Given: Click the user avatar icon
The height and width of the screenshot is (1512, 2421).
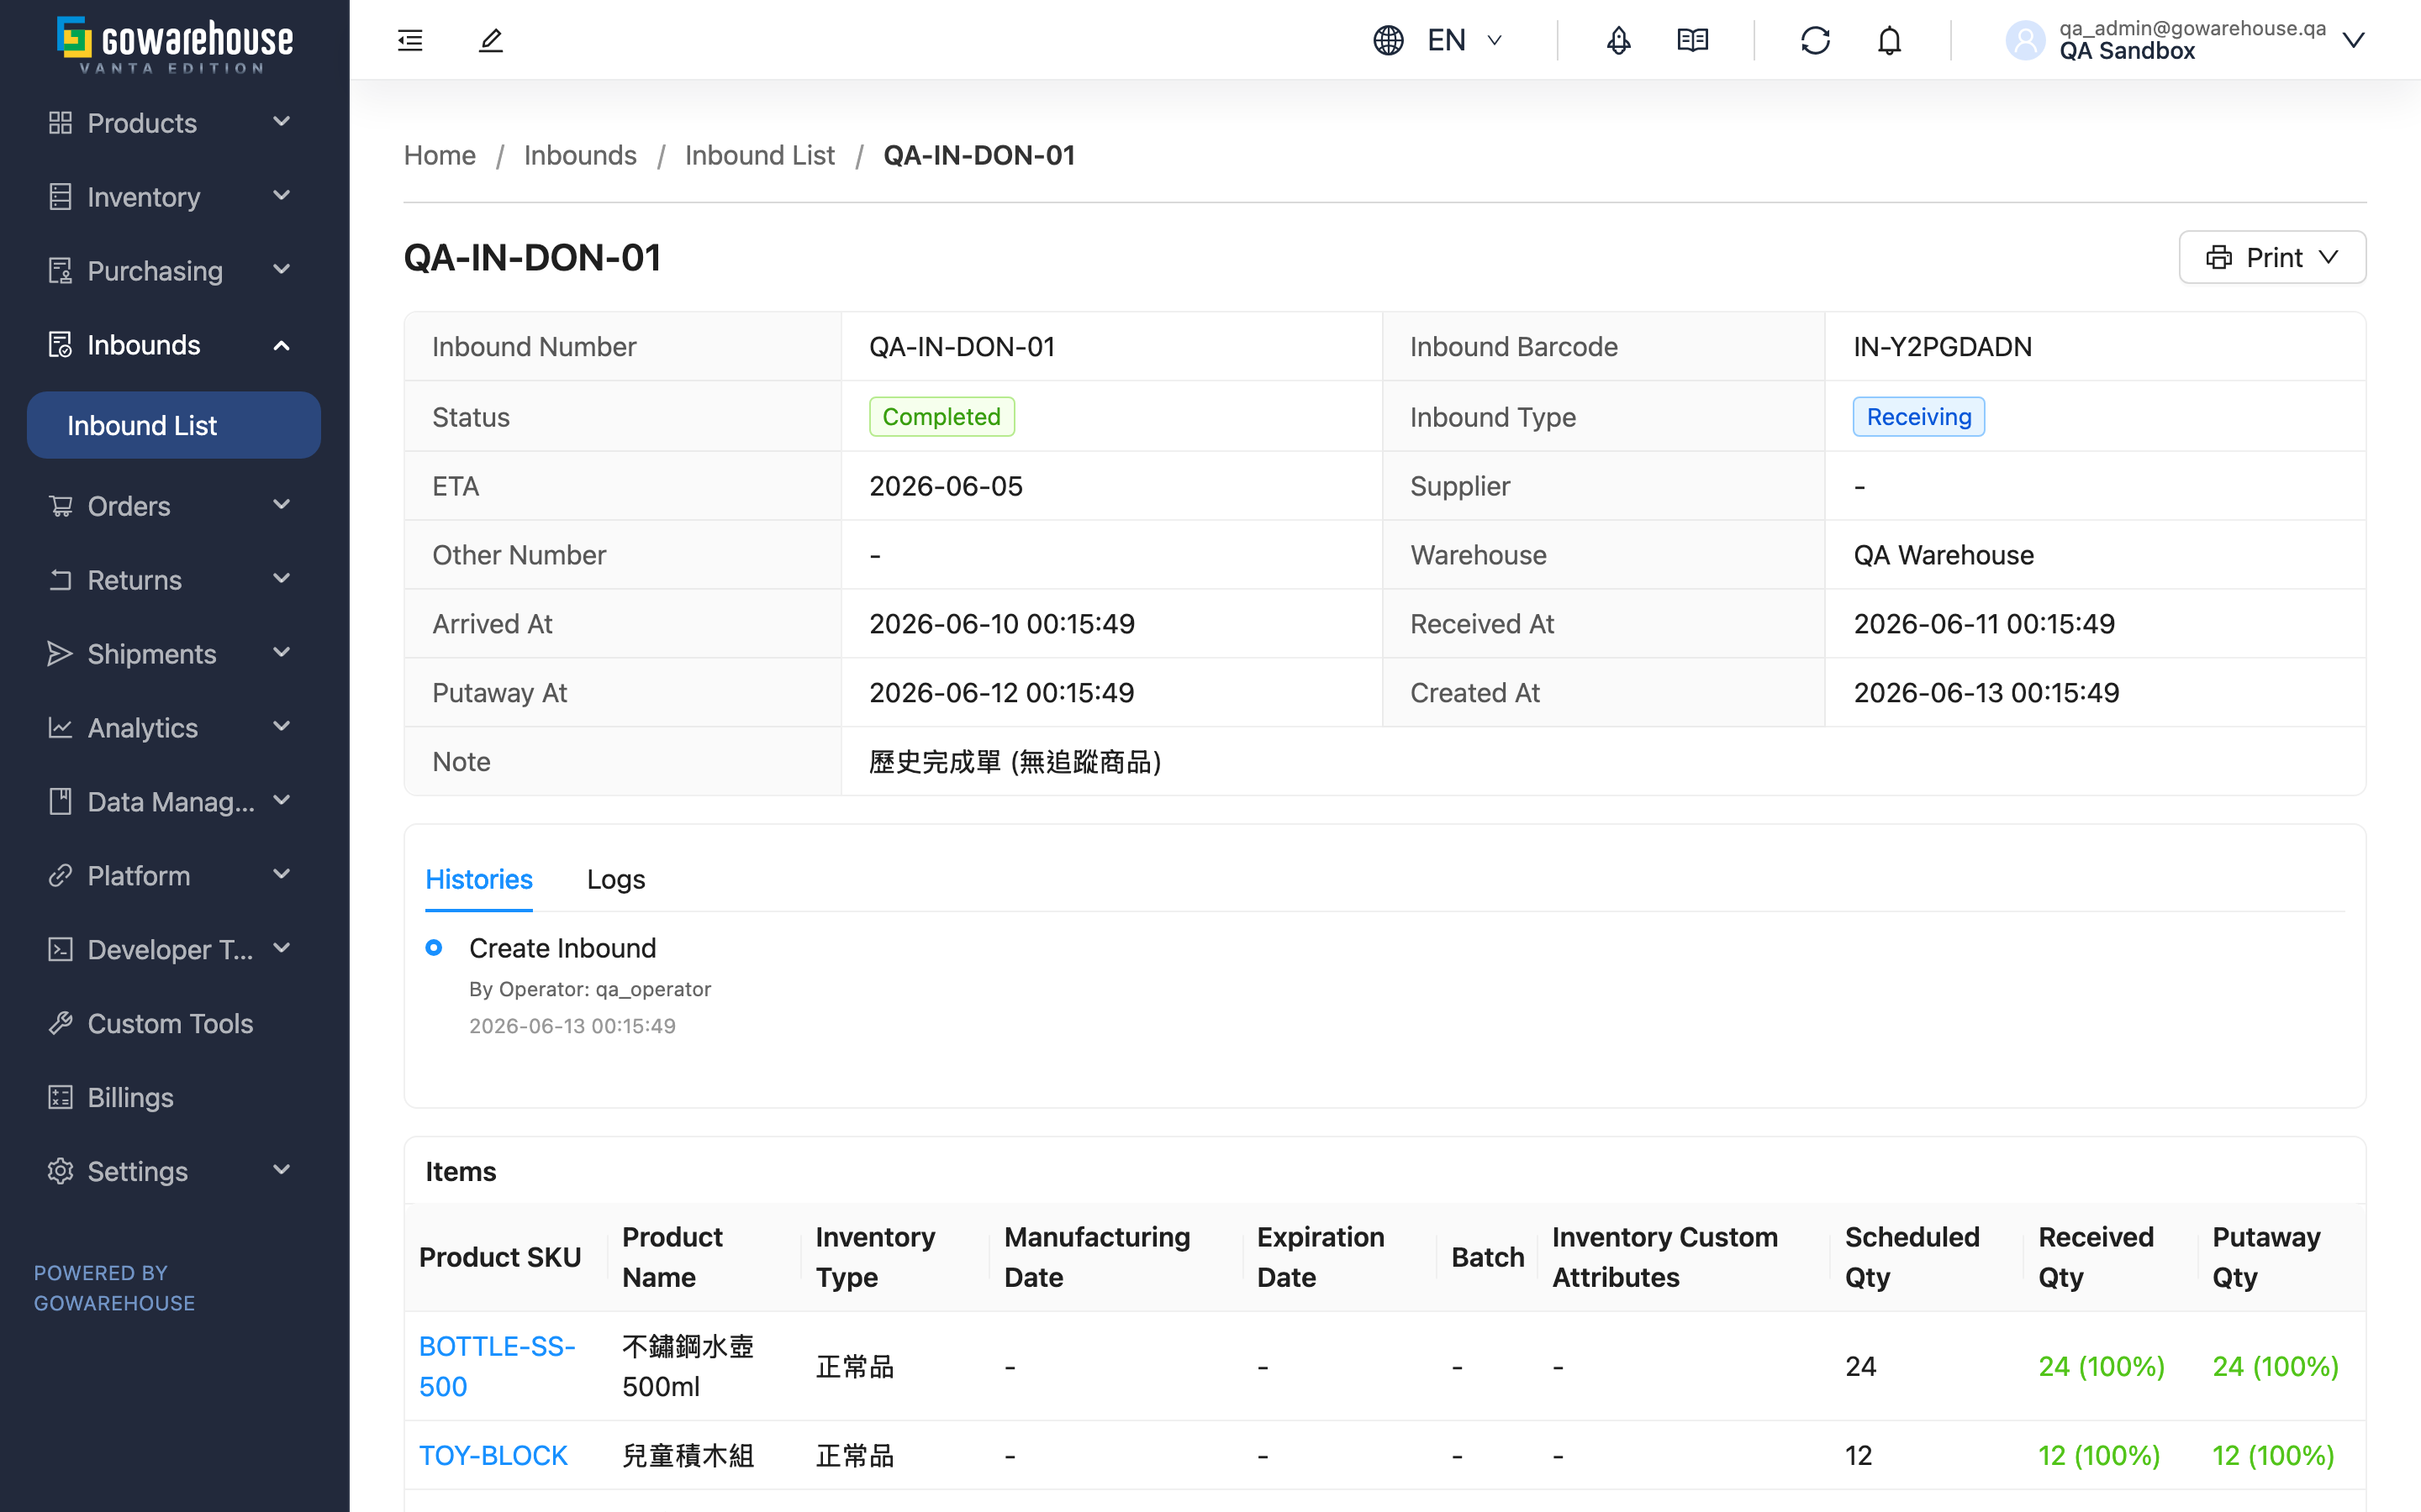Looking at the screenshot, I should (x=2026, y=40).
